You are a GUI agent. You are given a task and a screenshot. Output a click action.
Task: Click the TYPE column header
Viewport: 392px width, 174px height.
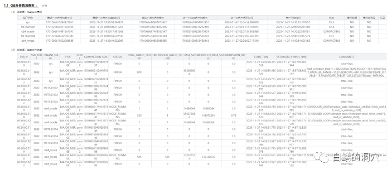click(68, 57)
